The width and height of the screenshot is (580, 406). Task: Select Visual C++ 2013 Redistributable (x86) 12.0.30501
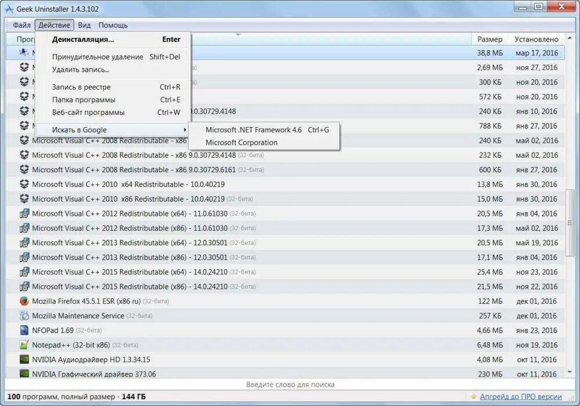click(x=285, y=258)
